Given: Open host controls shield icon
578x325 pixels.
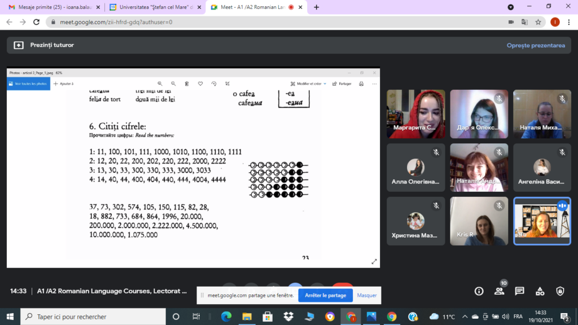Looking at the screenshot, I should tap(560, 291).
